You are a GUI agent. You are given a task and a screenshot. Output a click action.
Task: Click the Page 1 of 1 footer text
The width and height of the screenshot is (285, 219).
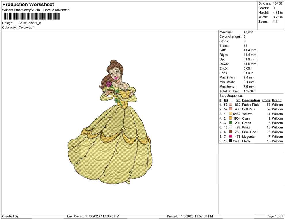tap(275, 216)
